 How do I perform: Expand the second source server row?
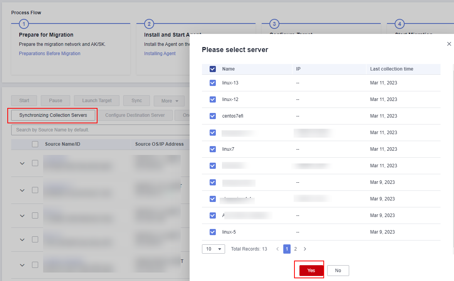click(22, 190)
